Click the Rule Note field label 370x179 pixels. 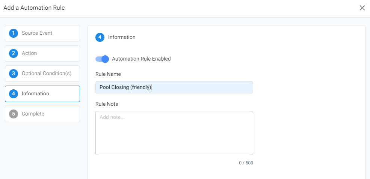click(107, 104)
